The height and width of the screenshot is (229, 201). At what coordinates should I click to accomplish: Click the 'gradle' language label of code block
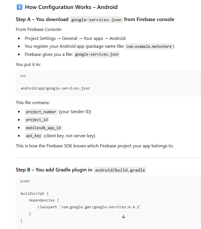(x=25, y=181)
